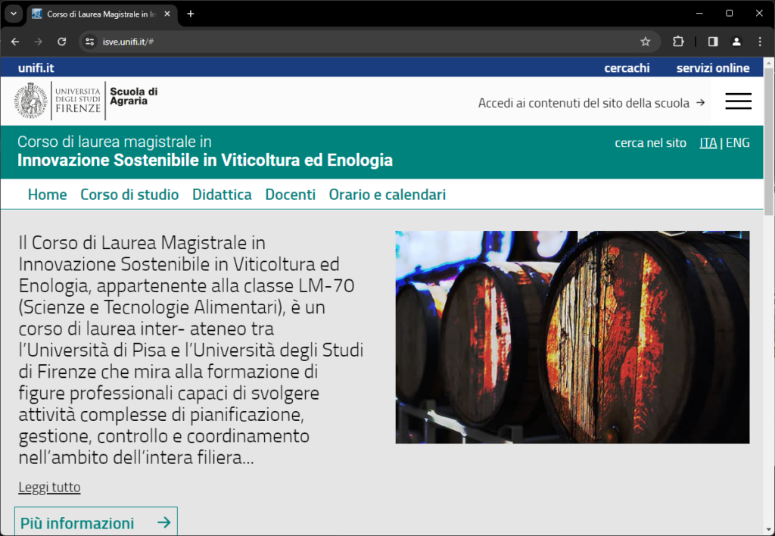Reload the page with the refresh icon
Viewport: 775px width, 536px height.
point(62,42)
